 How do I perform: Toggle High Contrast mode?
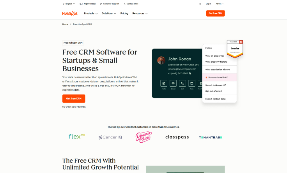[88, 4]
